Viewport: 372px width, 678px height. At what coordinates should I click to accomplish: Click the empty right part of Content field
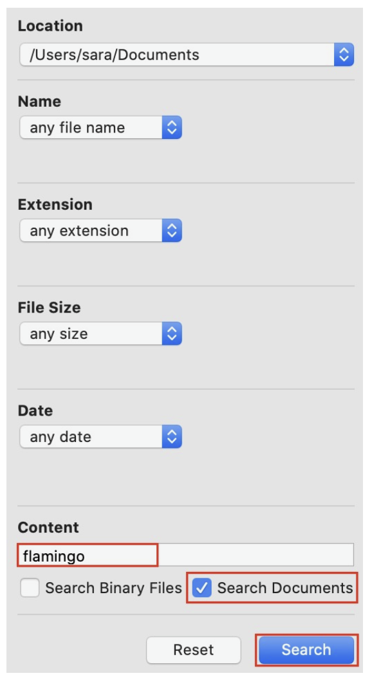click(256, 555)
